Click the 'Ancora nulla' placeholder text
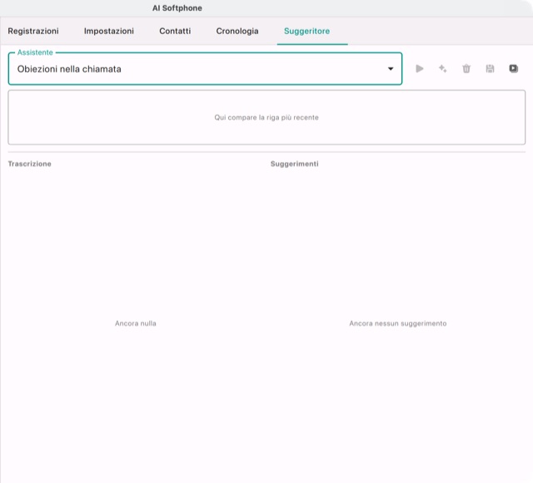The image size is (533, 483). (136, 323)
